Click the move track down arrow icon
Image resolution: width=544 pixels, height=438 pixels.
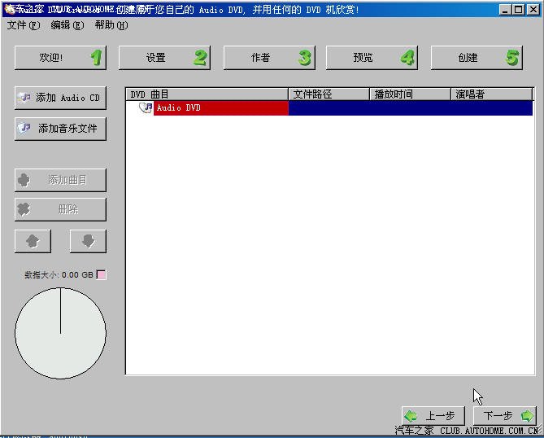(88, 241)
